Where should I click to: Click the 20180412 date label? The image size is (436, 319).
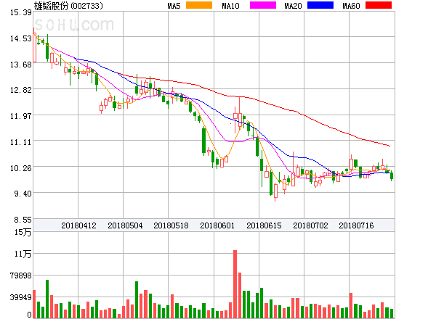[78, 225]
